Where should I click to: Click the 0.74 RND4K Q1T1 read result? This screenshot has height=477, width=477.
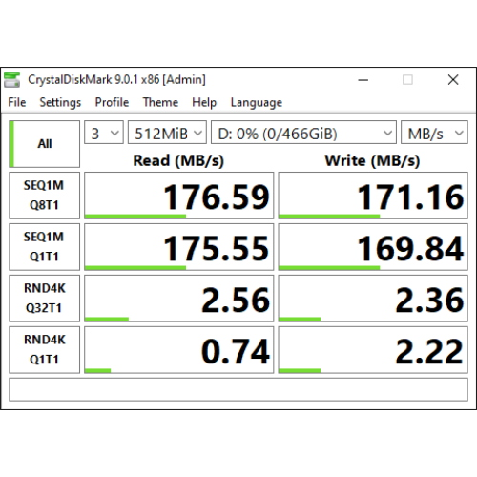click(178, 350)
